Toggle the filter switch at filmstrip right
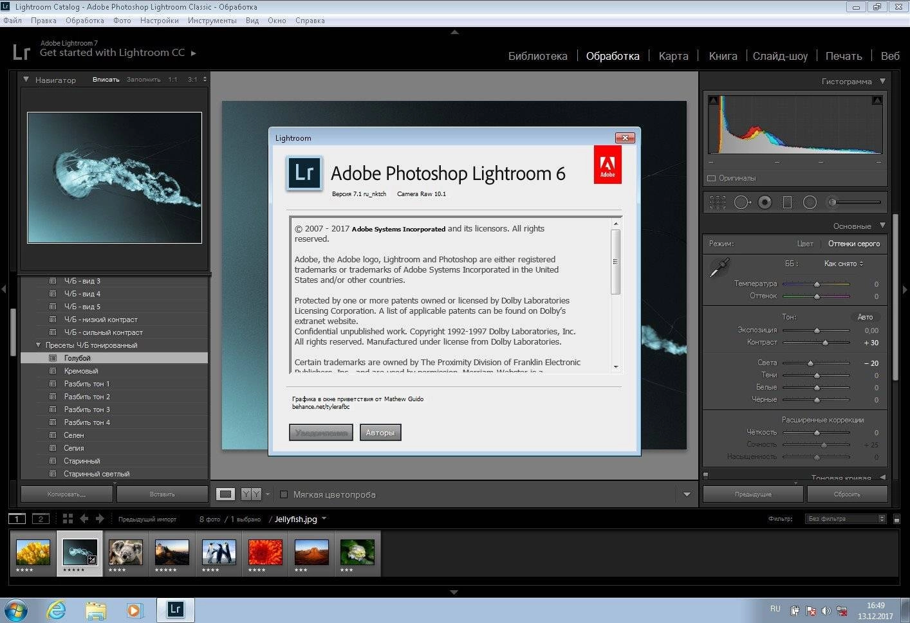Viewport: 910px width, 623px height. coord(897,519)
